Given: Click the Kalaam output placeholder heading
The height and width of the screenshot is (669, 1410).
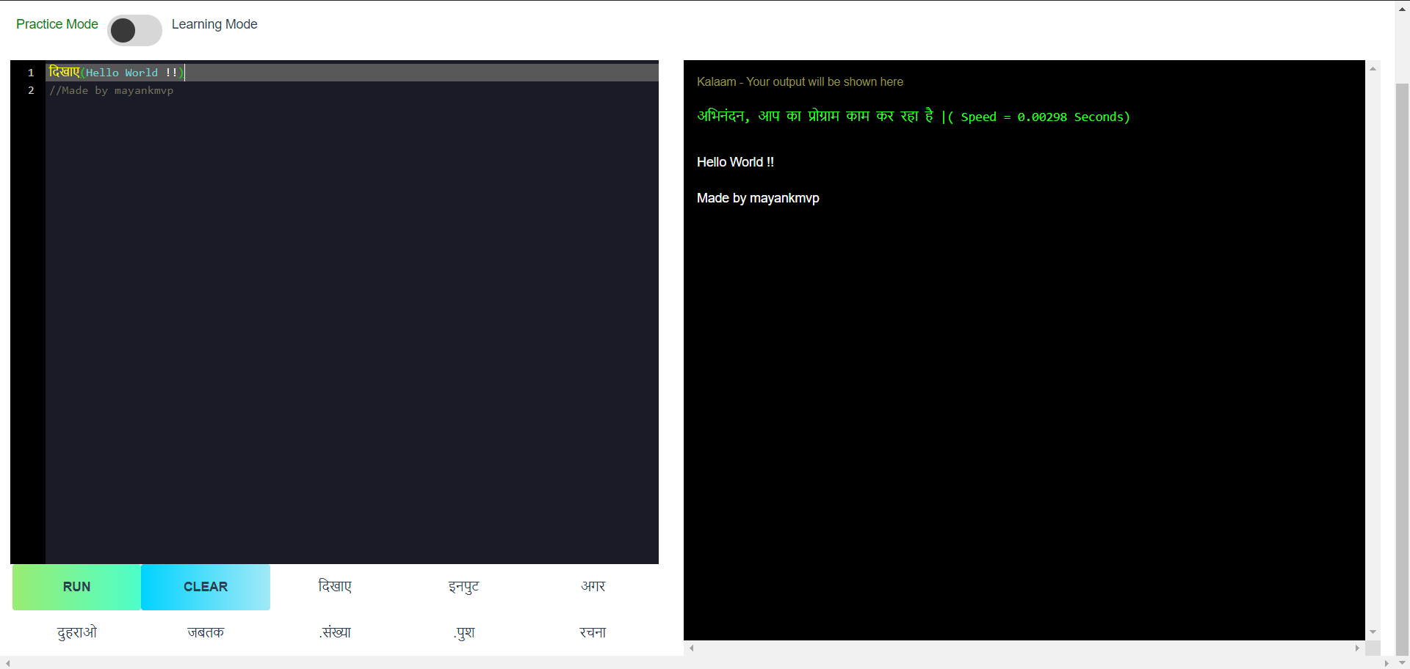Looking at the screenshot, I should tap(800, 81).
